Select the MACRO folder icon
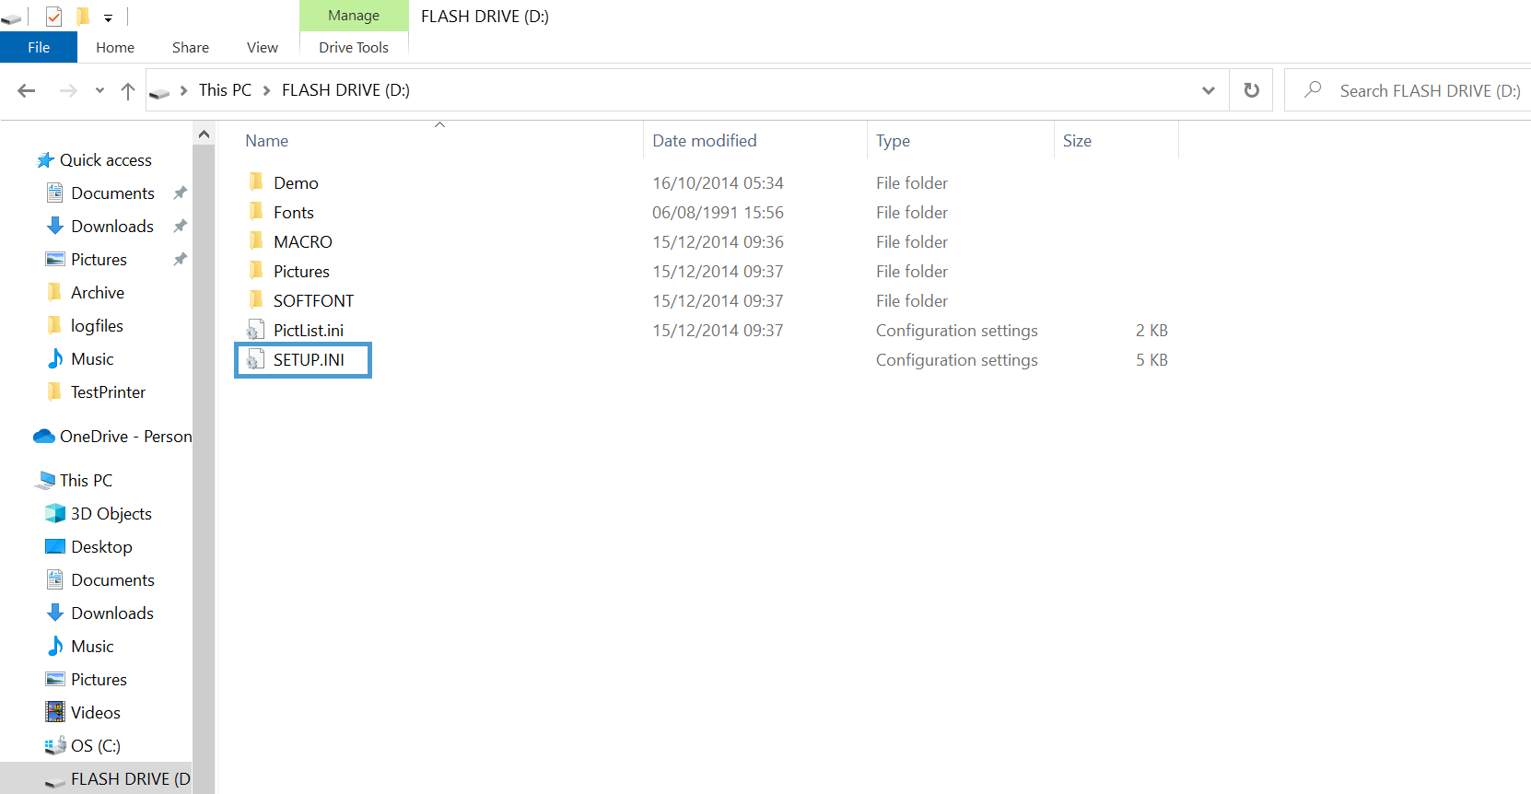The image size is (1531, 794). click(x=256, y=240)
